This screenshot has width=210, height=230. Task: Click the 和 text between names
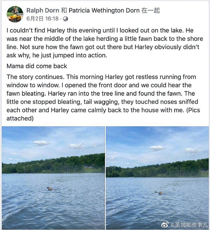[64, 11]
